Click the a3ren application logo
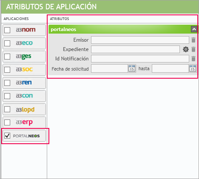 pyautogui.click(x=24, y=82)
